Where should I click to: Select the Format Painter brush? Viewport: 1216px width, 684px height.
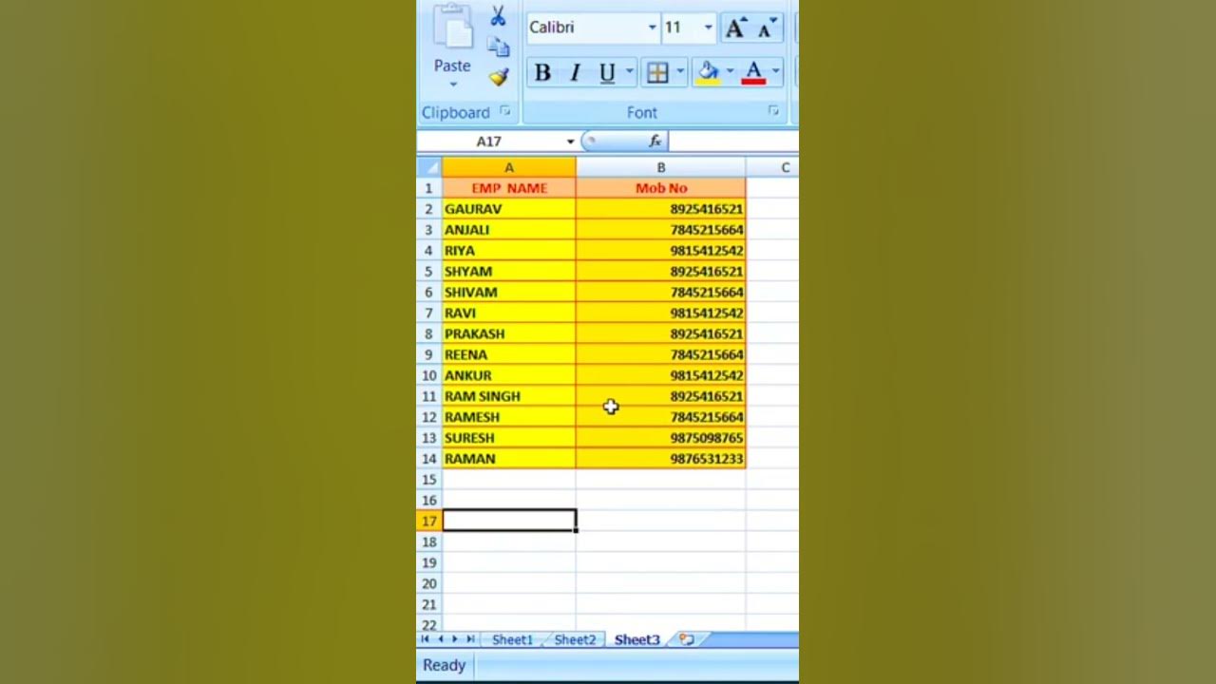pos(498,78)
